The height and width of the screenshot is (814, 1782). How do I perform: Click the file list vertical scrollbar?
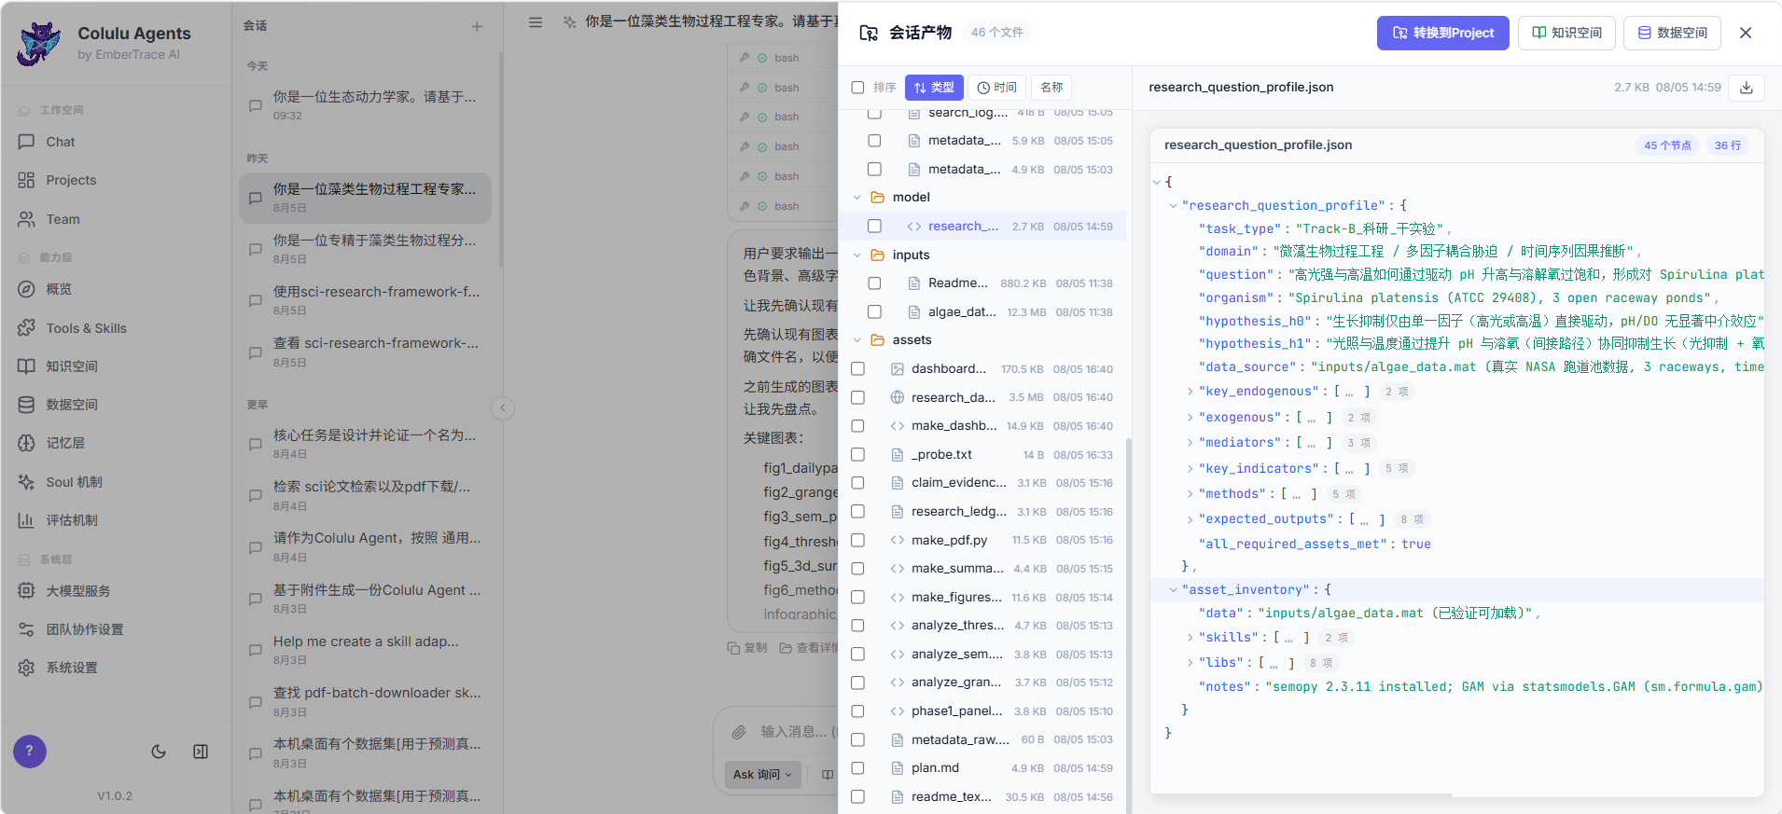click(x=1129, y=625)
